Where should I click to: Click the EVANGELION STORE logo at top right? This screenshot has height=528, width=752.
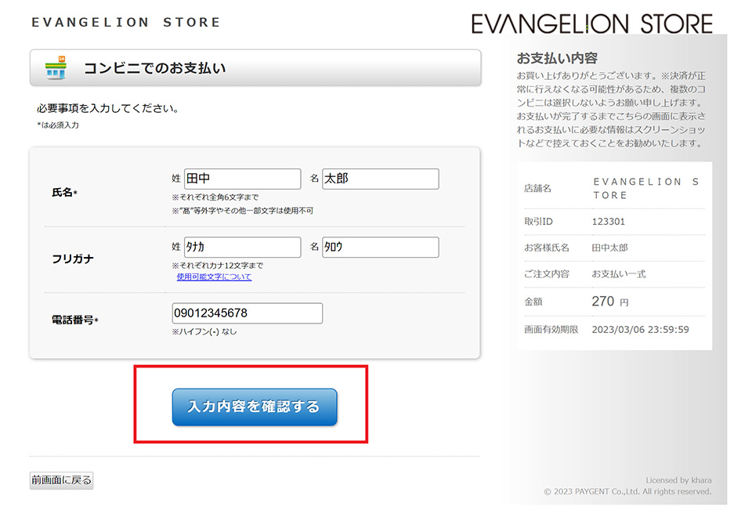[592, 24]
